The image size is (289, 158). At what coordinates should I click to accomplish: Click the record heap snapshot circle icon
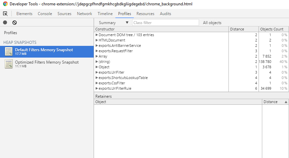[x=5, y=22]
